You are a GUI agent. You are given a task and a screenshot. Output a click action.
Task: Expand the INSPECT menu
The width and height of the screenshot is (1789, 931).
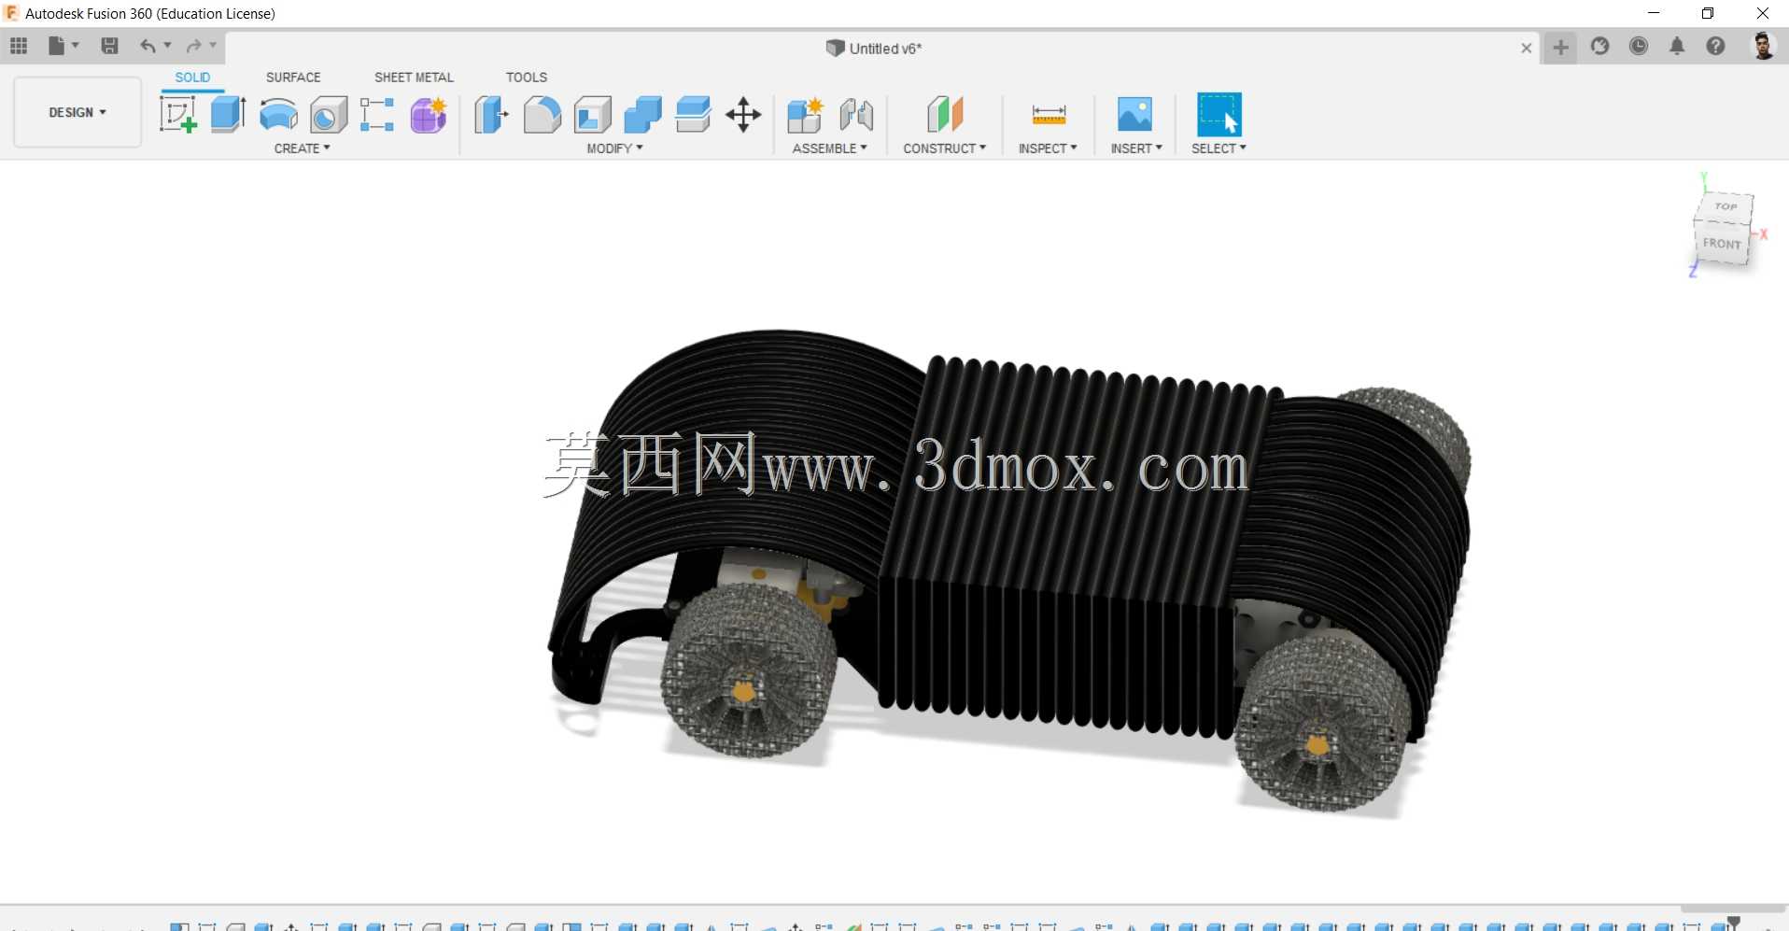coord(1048,148)
